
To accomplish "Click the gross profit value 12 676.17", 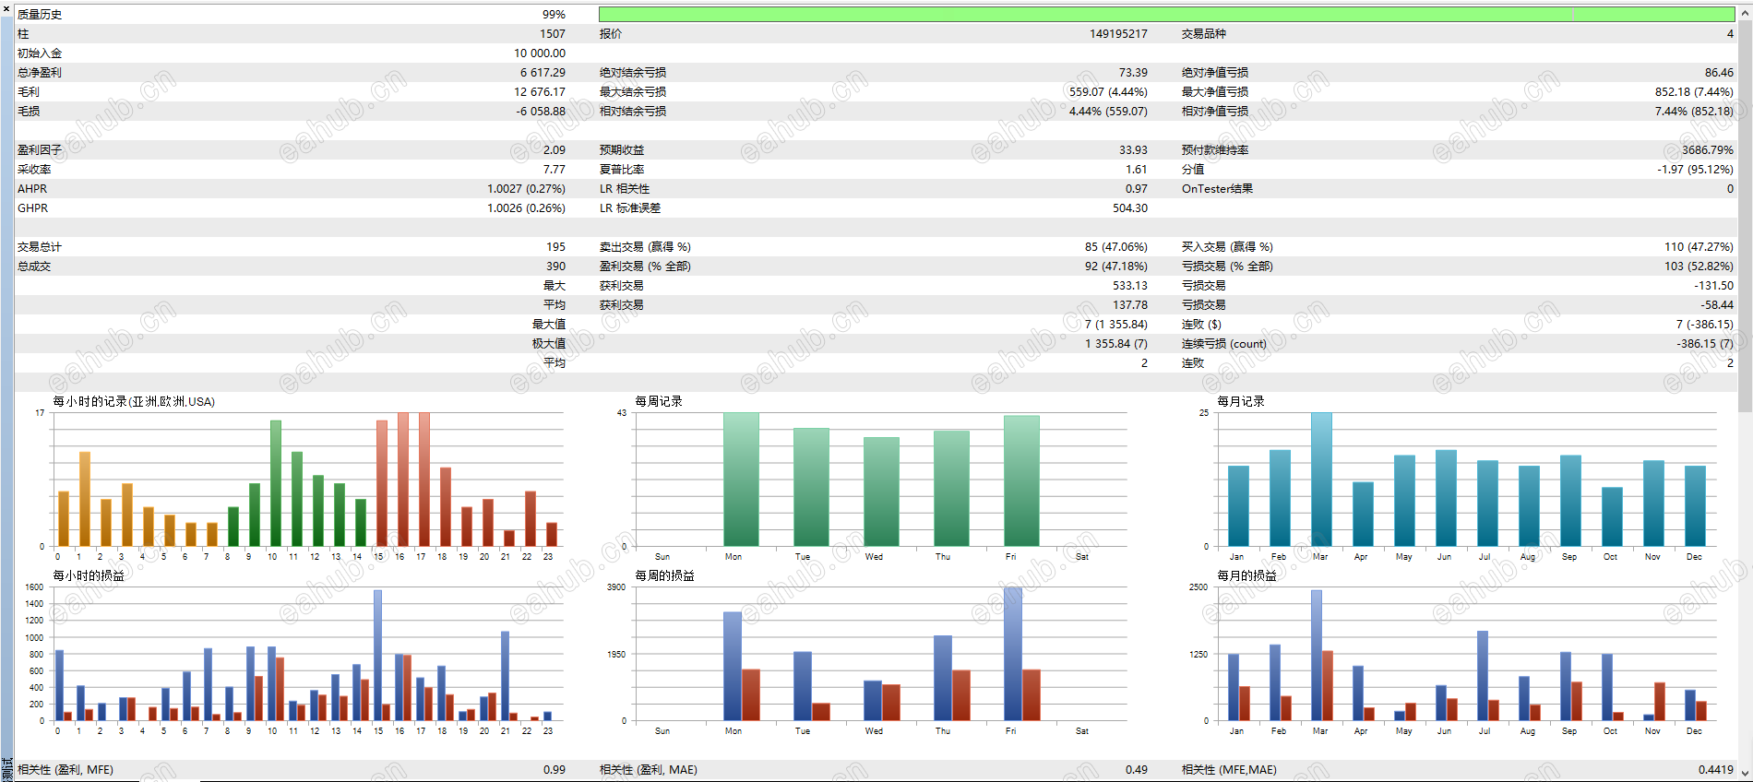I will [x=540, y=92].
